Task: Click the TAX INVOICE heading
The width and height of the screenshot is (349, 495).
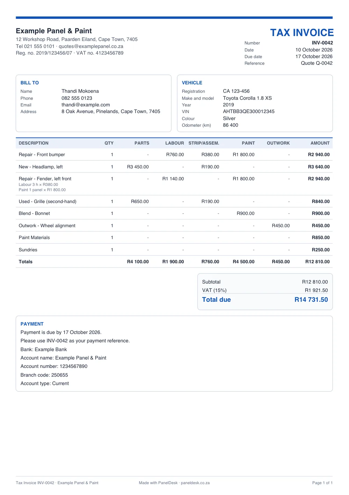Action: click(x=302, y=33)
